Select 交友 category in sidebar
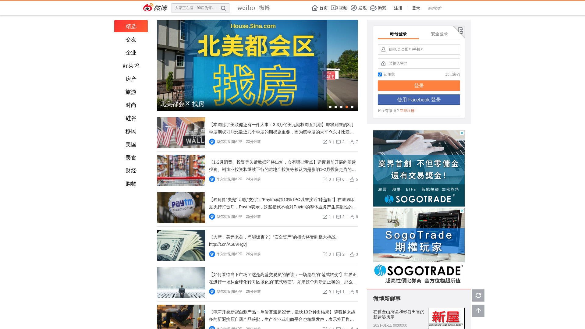 click(x=131, y=40)
